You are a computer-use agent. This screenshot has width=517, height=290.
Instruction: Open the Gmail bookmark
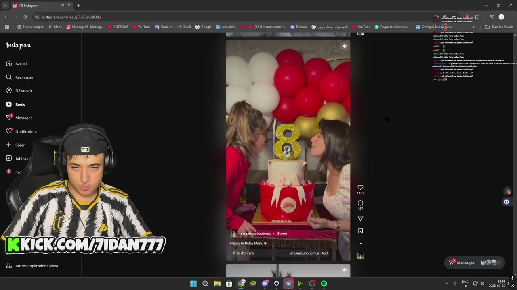[183, 27]
